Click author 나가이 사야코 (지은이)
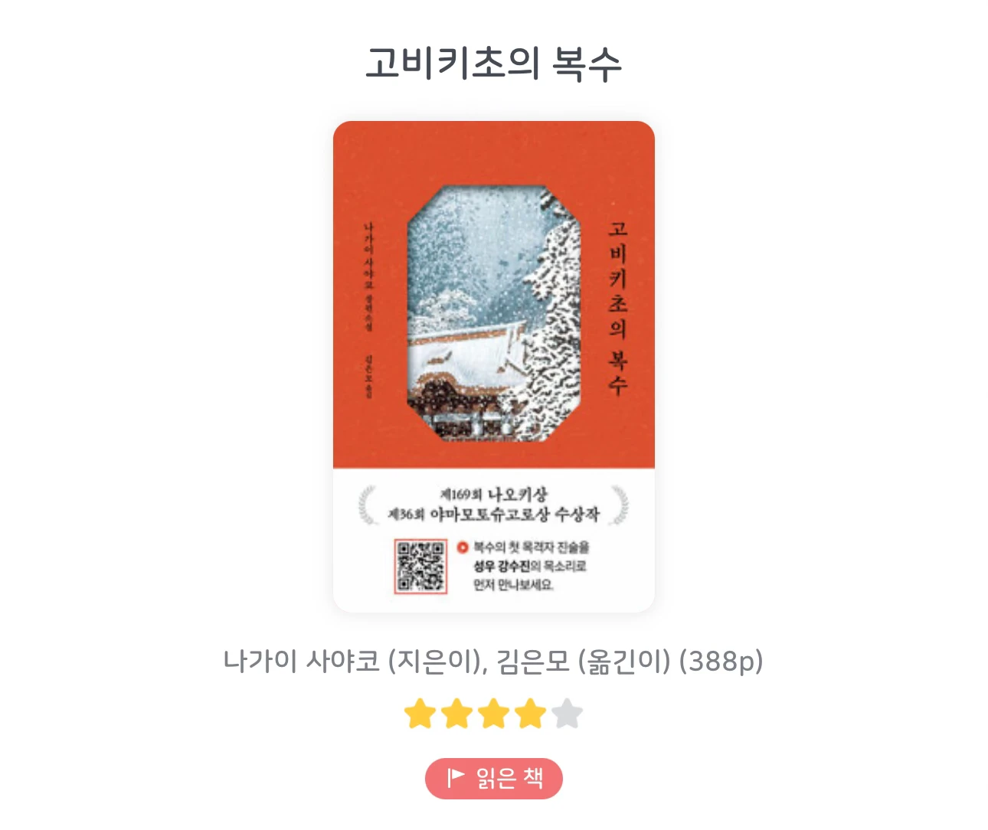988x830 pixels. (355, 661)
